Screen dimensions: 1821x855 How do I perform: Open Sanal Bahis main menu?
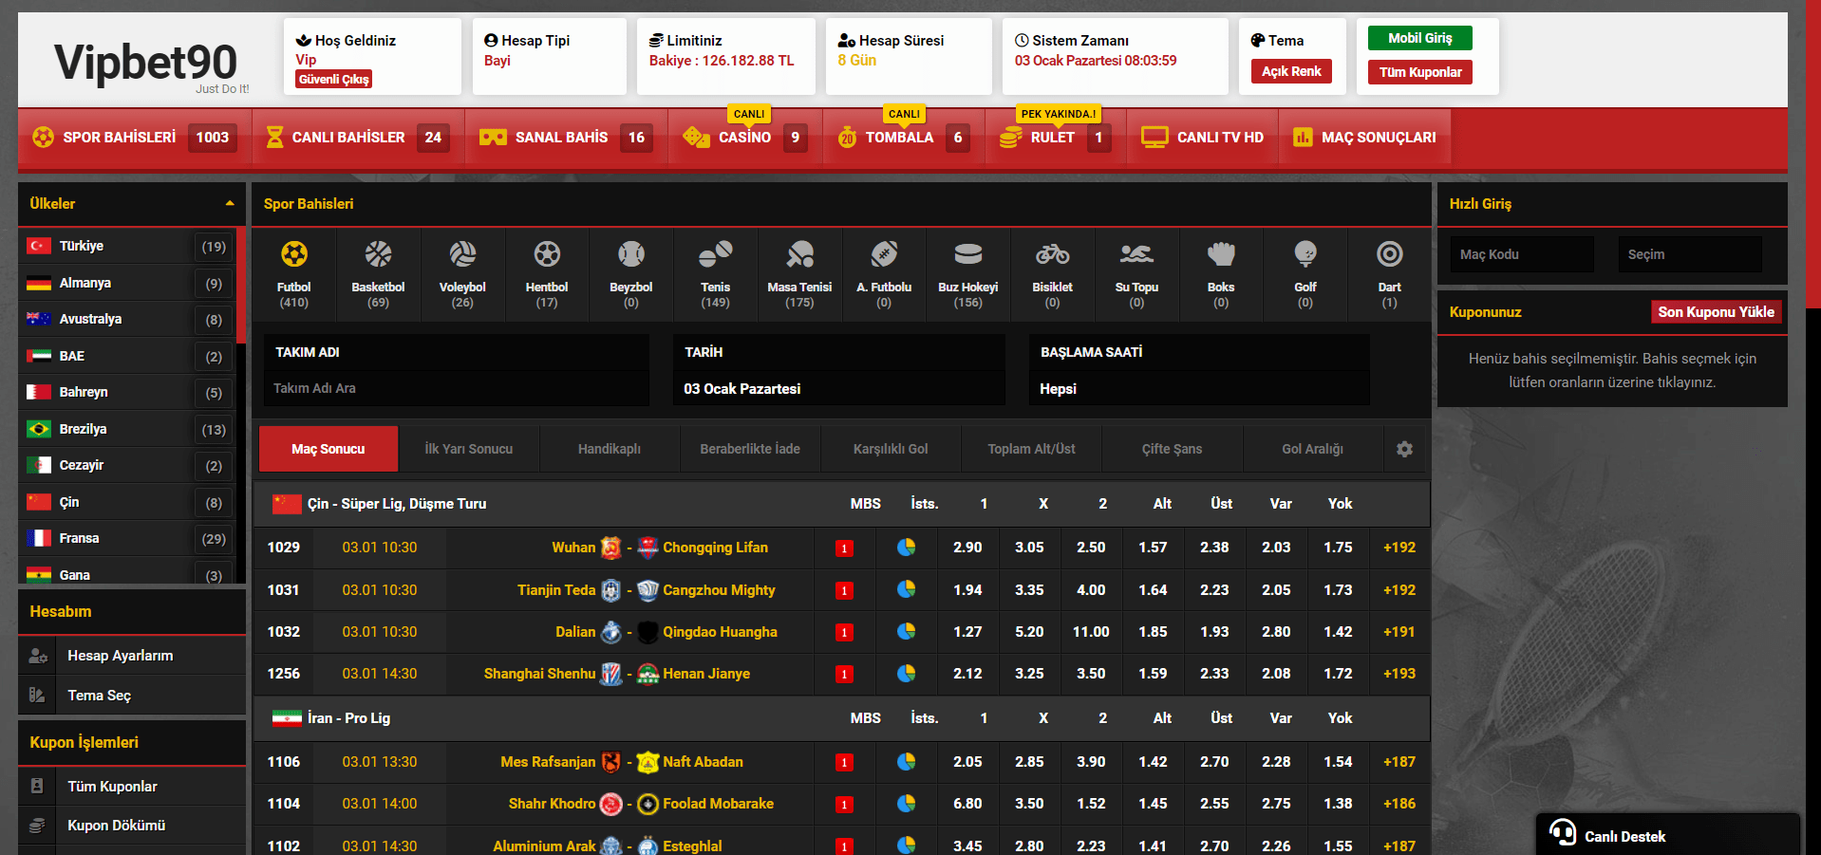click(x=566, y=138)
